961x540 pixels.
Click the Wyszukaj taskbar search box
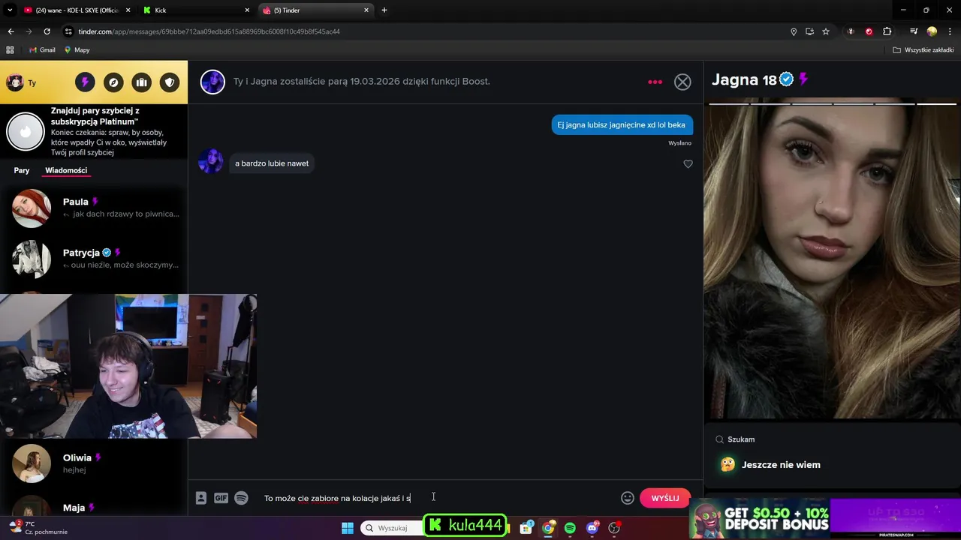click(392, 528)
